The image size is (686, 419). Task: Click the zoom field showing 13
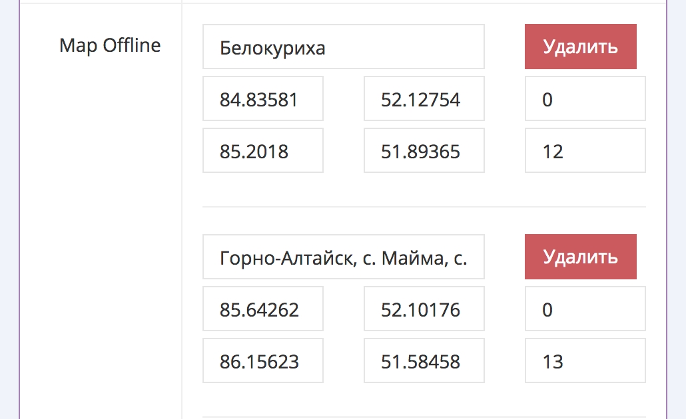point(585,361)
